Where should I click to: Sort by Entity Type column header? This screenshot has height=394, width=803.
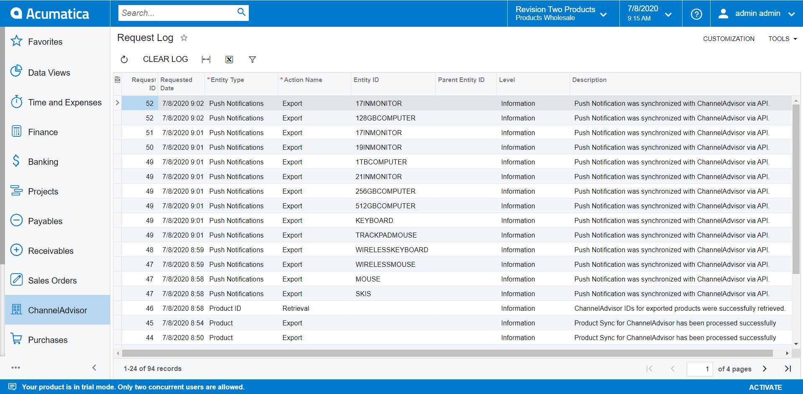[241, 84]
